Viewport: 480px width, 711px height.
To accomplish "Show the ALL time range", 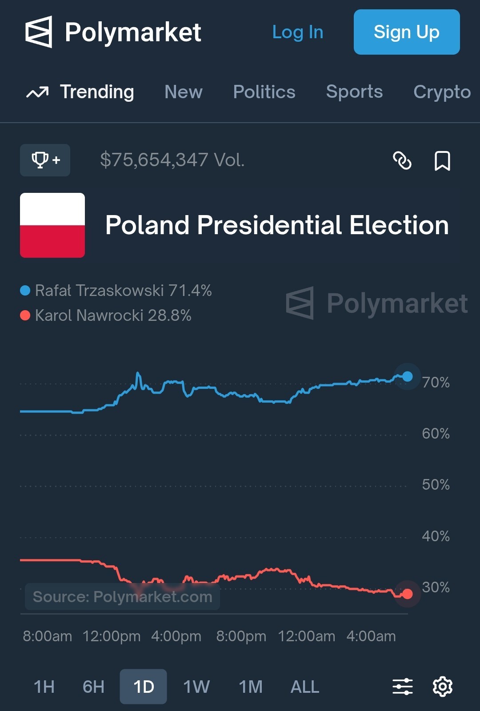I will (305, 687).
